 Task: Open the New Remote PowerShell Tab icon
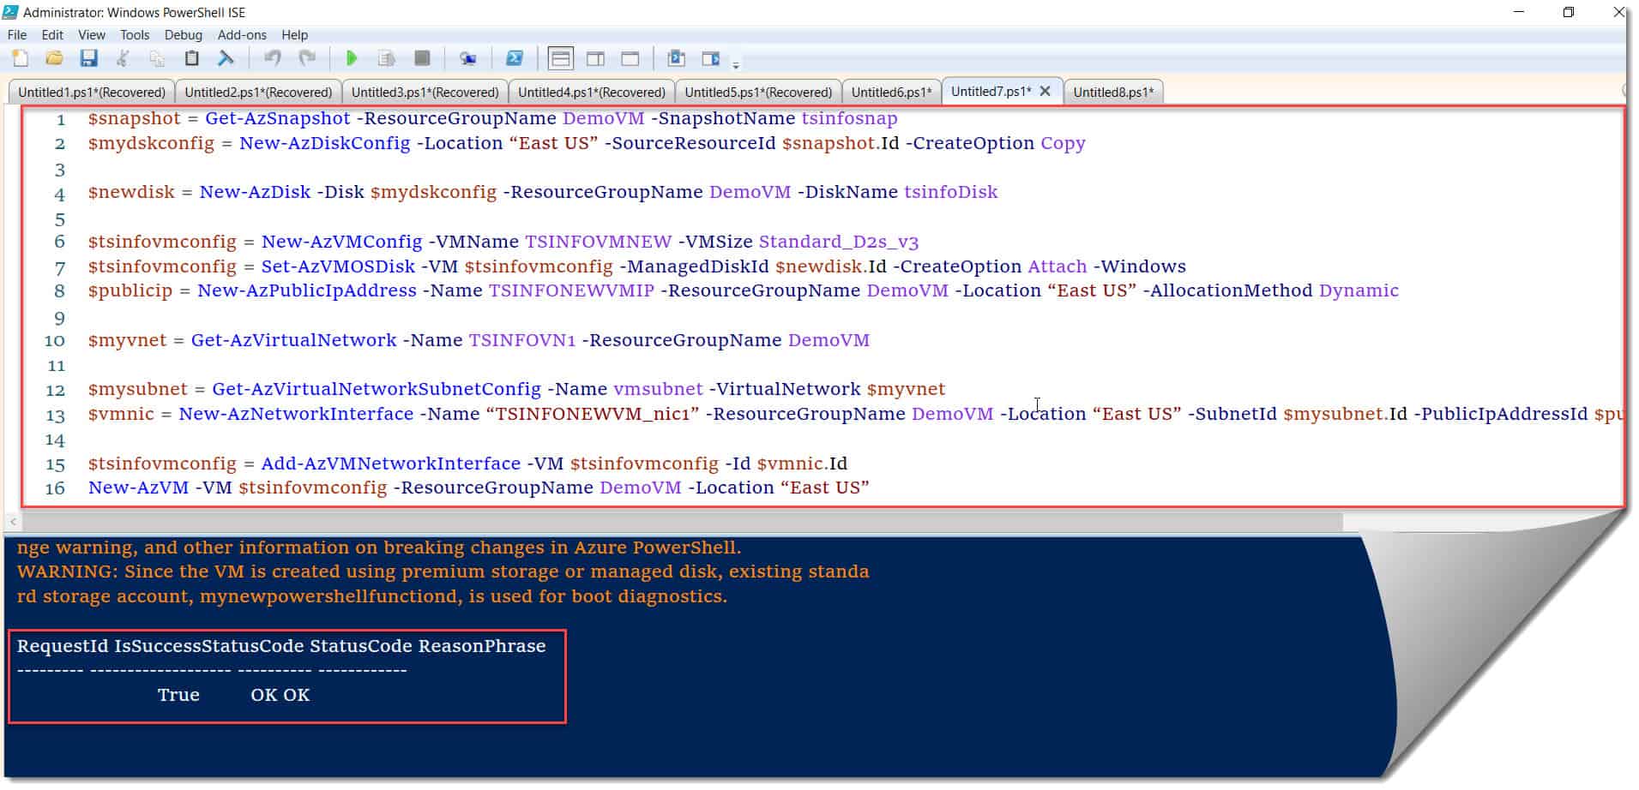coord(468,58)
